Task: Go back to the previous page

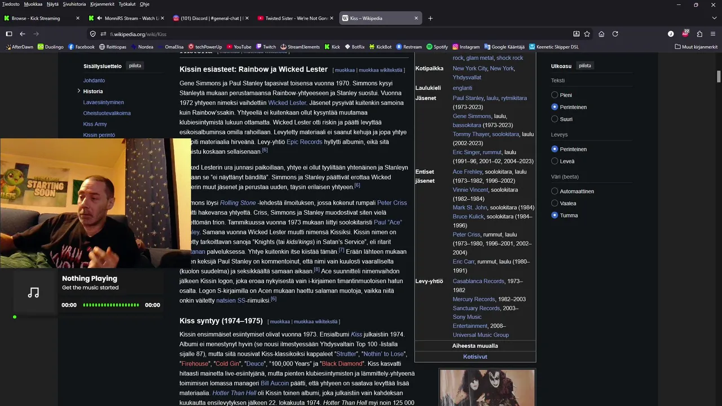Action: pyautogui.click(x=23, y=34)
